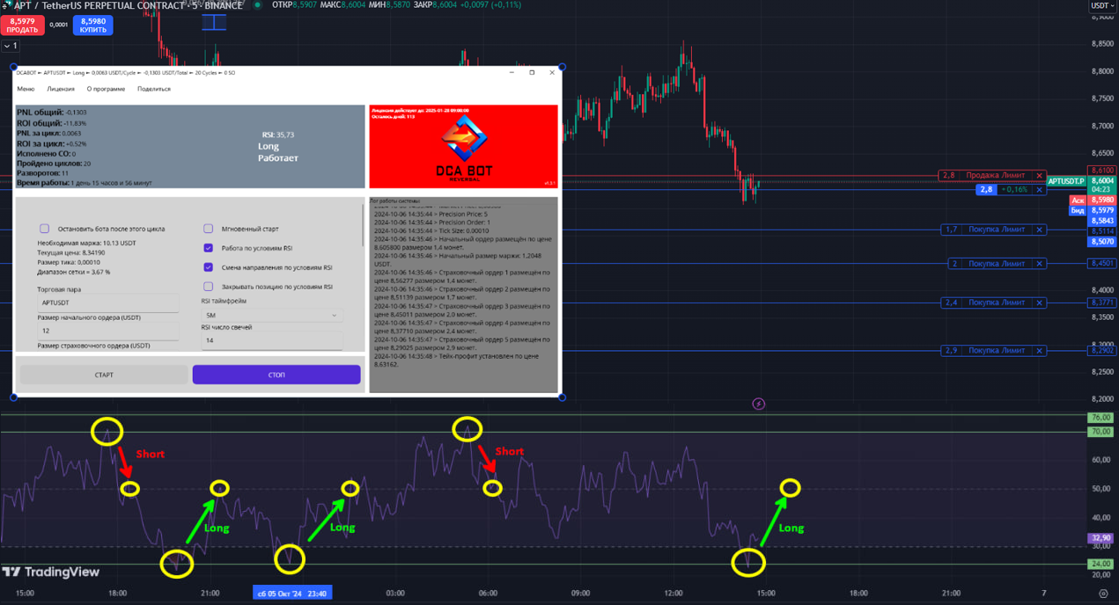
Task: Open the О программе menu
Action: click(x=106, y=89)
